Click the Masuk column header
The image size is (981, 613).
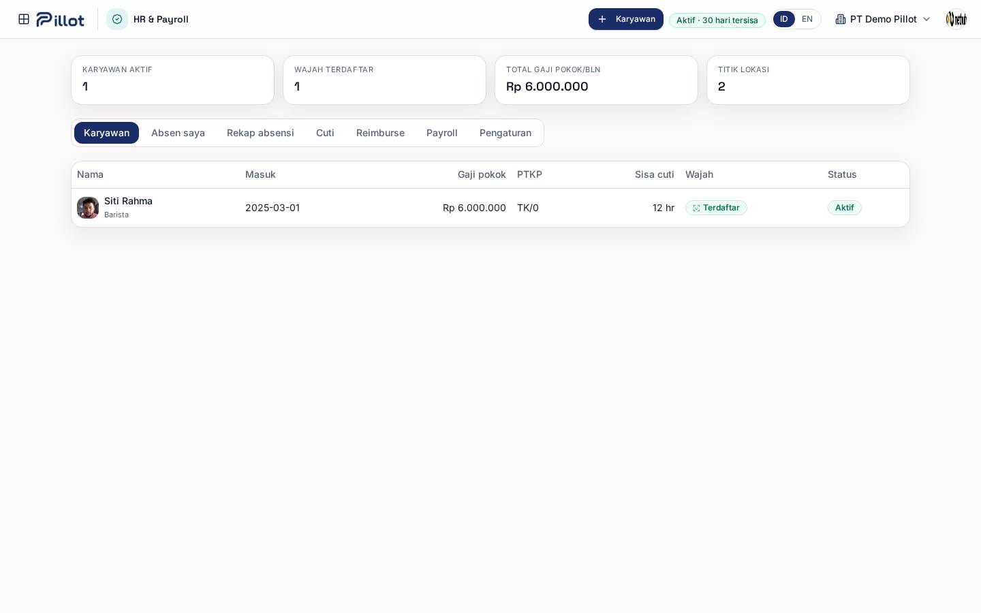click(x=260, y=174)
